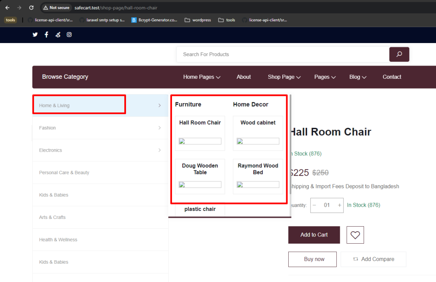Open the Contact menu item

pyautogui.click(x=392, y=77)
